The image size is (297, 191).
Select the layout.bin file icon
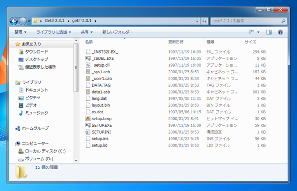point(88,105)
